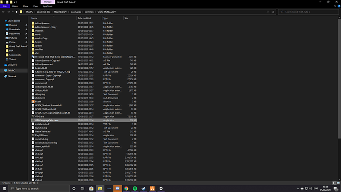
Task: Open Pictures in Quick access
Action: (13, 38)
